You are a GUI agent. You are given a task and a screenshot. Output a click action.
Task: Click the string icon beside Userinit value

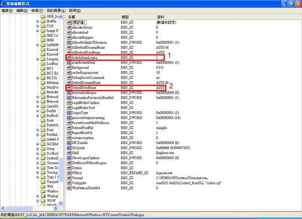click(x=69, y=178)
